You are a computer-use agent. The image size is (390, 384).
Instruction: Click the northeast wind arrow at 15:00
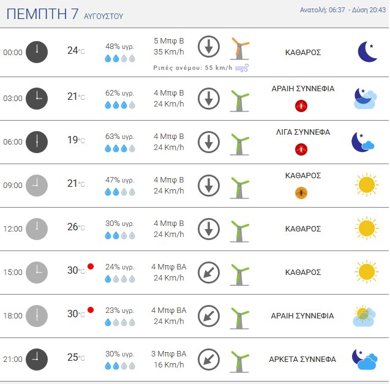pyautogui.click(x=209, y=273)
